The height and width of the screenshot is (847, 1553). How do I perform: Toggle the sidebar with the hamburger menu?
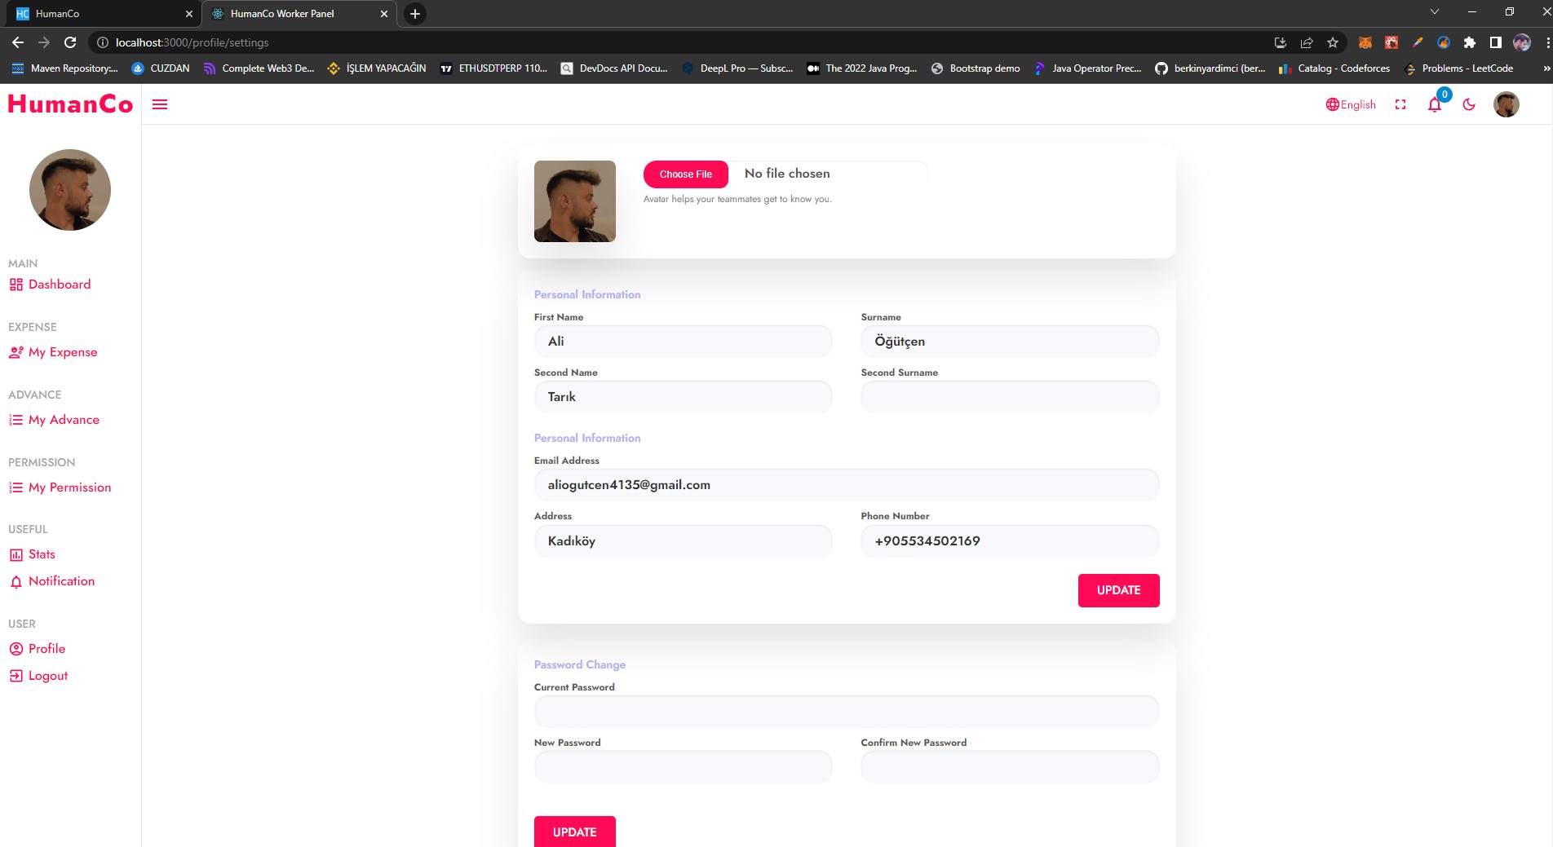pos(160,104)
